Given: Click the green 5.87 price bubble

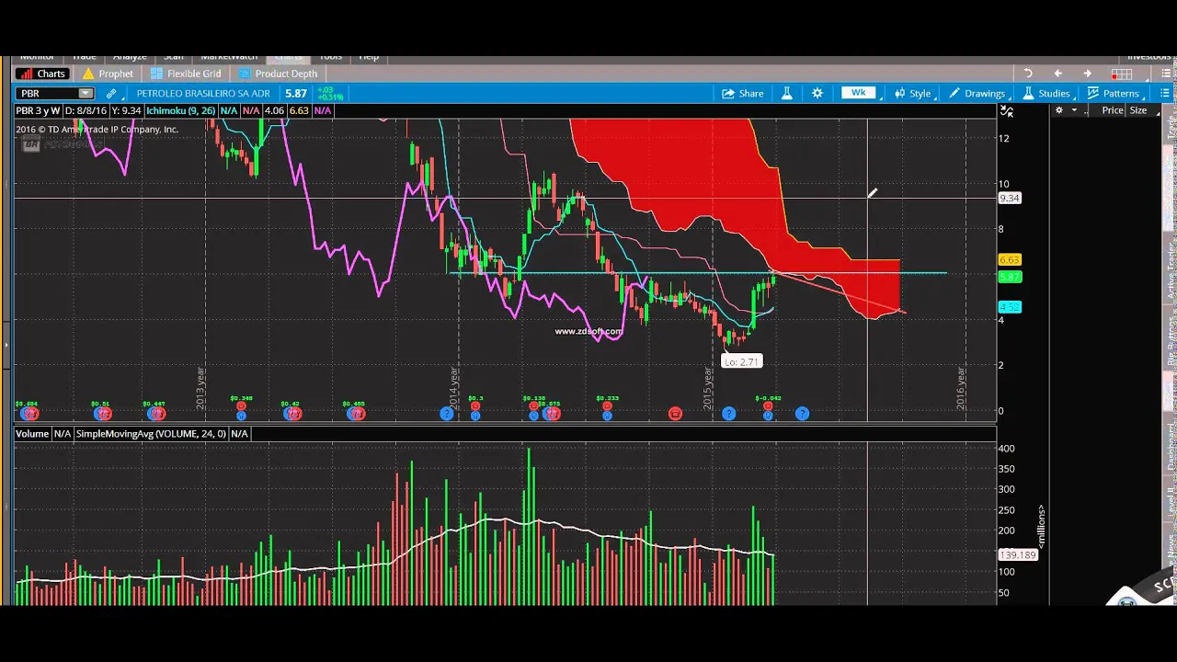Looking at the screenshot, I should [1010, 277].
